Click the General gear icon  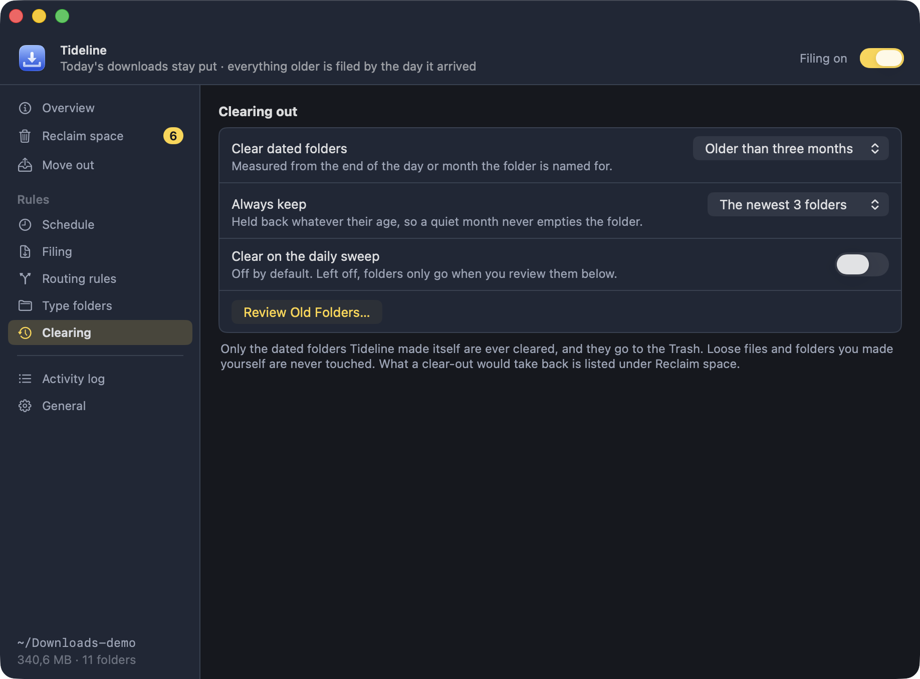pos(25,406)
